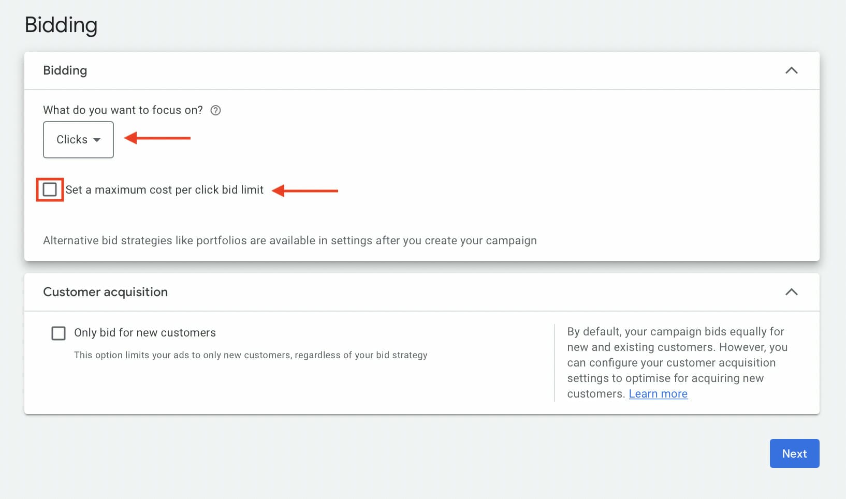Click the Customer acquisition header title
The image size is (846, 499).
[105, 292]
